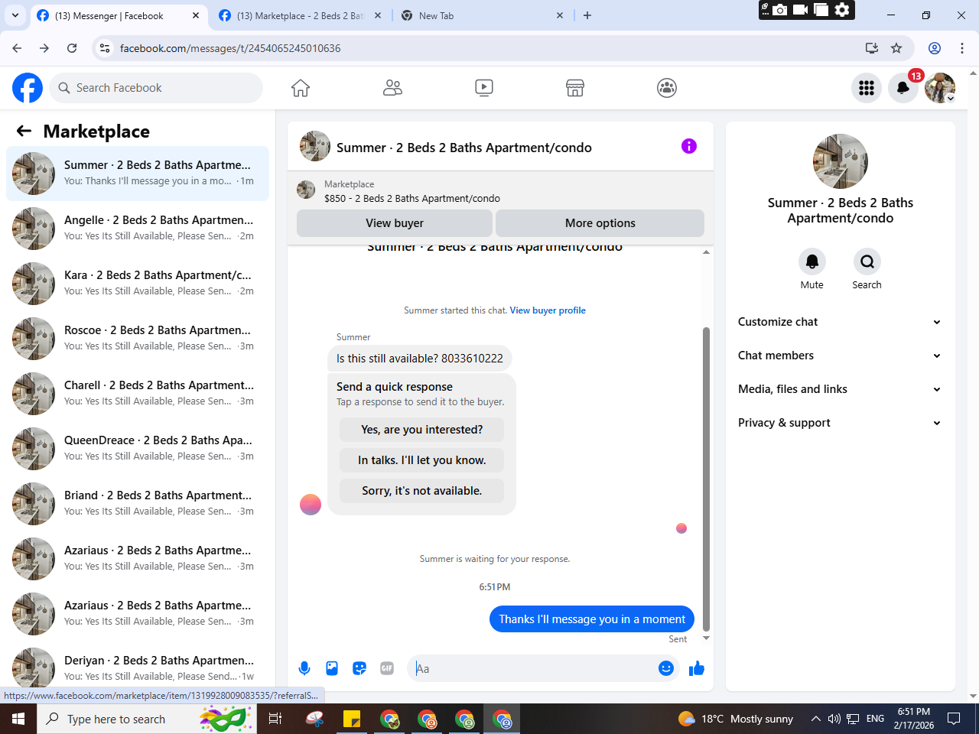The image size is (979, 734).
Task: Click the View buyer button
Action: 395,223
